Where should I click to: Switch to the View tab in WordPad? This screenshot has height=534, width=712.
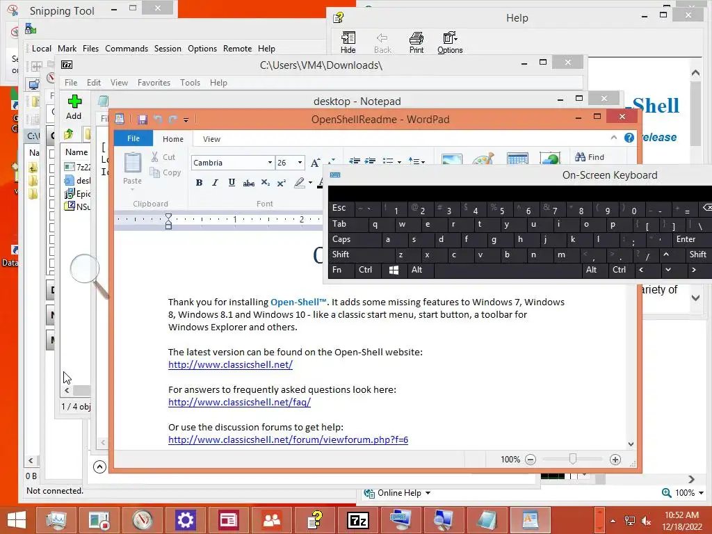click(x=211, y=139)
